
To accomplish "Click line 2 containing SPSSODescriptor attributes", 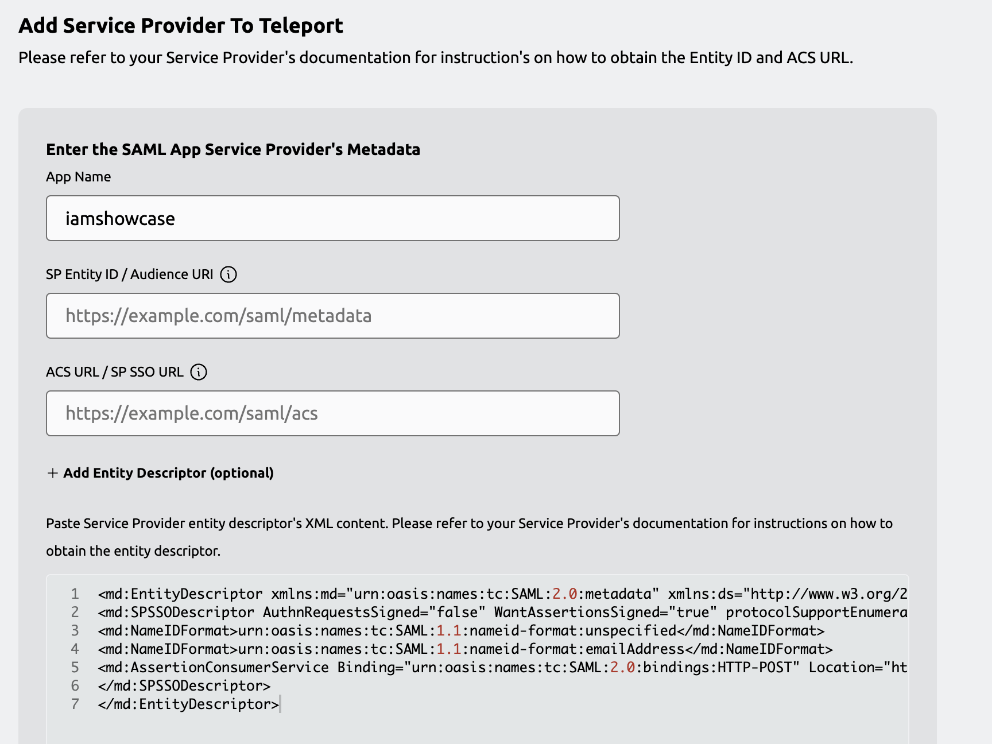I will tap(402, 613).
